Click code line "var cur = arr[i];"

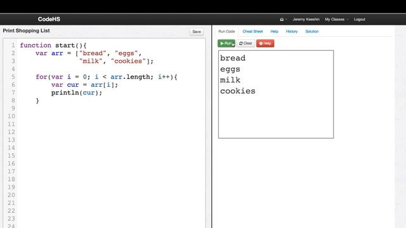pyautogui.click(x=84, y=85)
